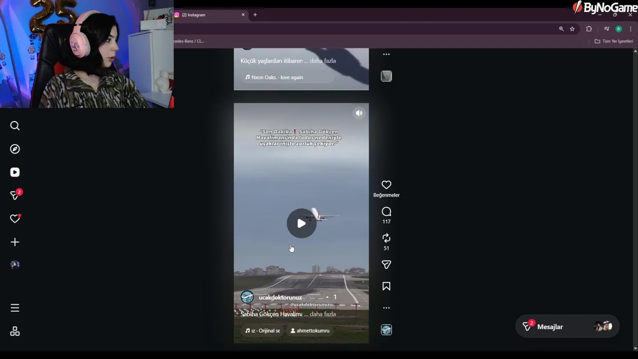Toggle reel sound with speaker icon
This screenshot has height=359, width=638.
[x=359, y=113]
